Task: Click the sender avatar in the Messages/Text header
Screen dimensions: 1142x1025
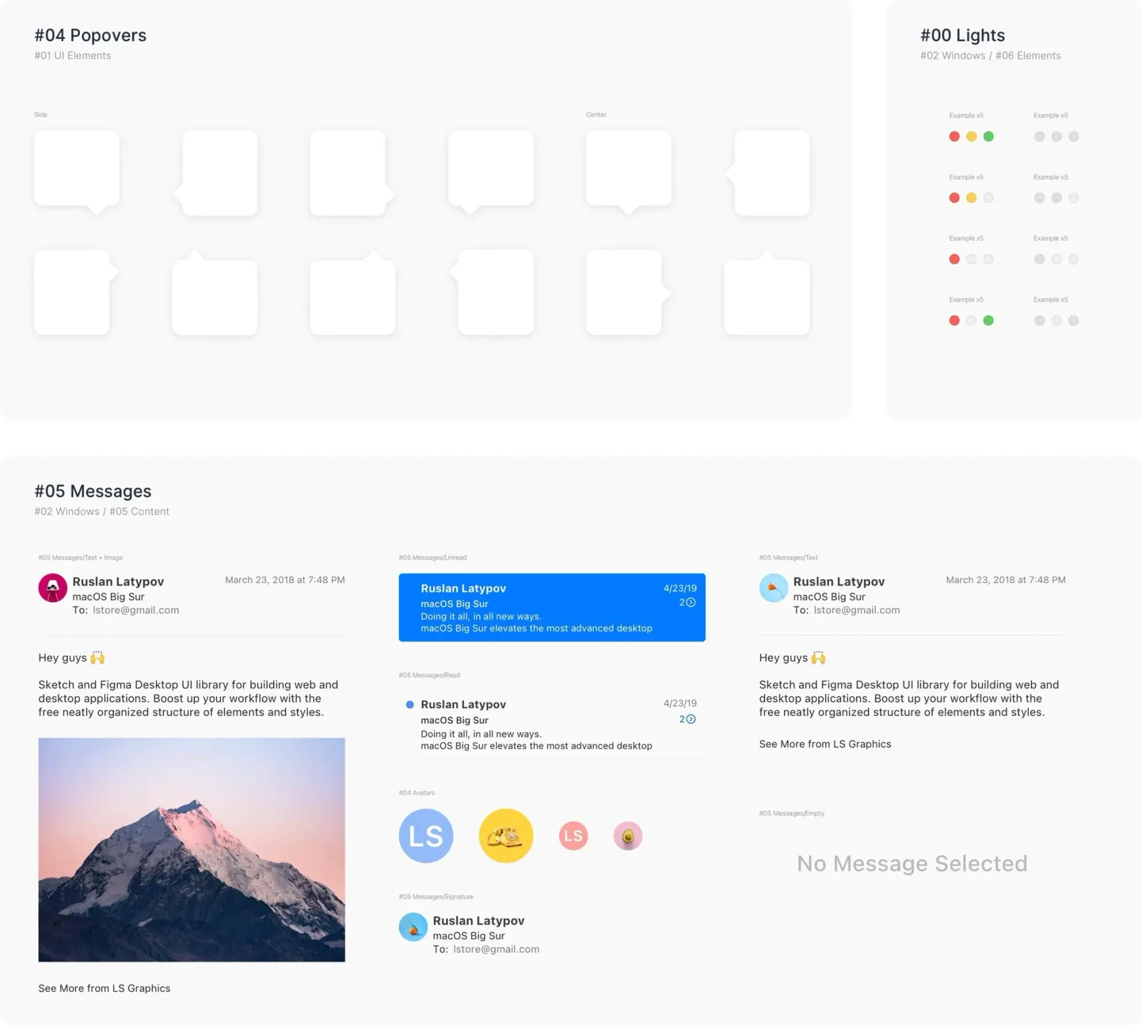Action: [773, 588]
